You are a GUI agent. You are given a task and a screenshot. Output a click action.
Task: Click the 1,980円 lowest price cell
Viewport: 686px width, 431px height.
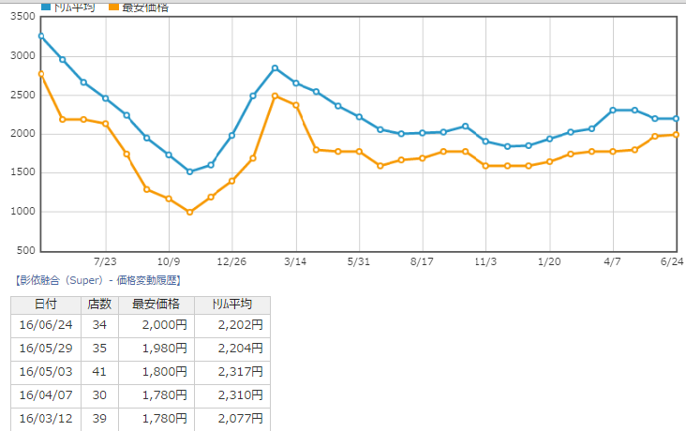click(x=157, y=349)
